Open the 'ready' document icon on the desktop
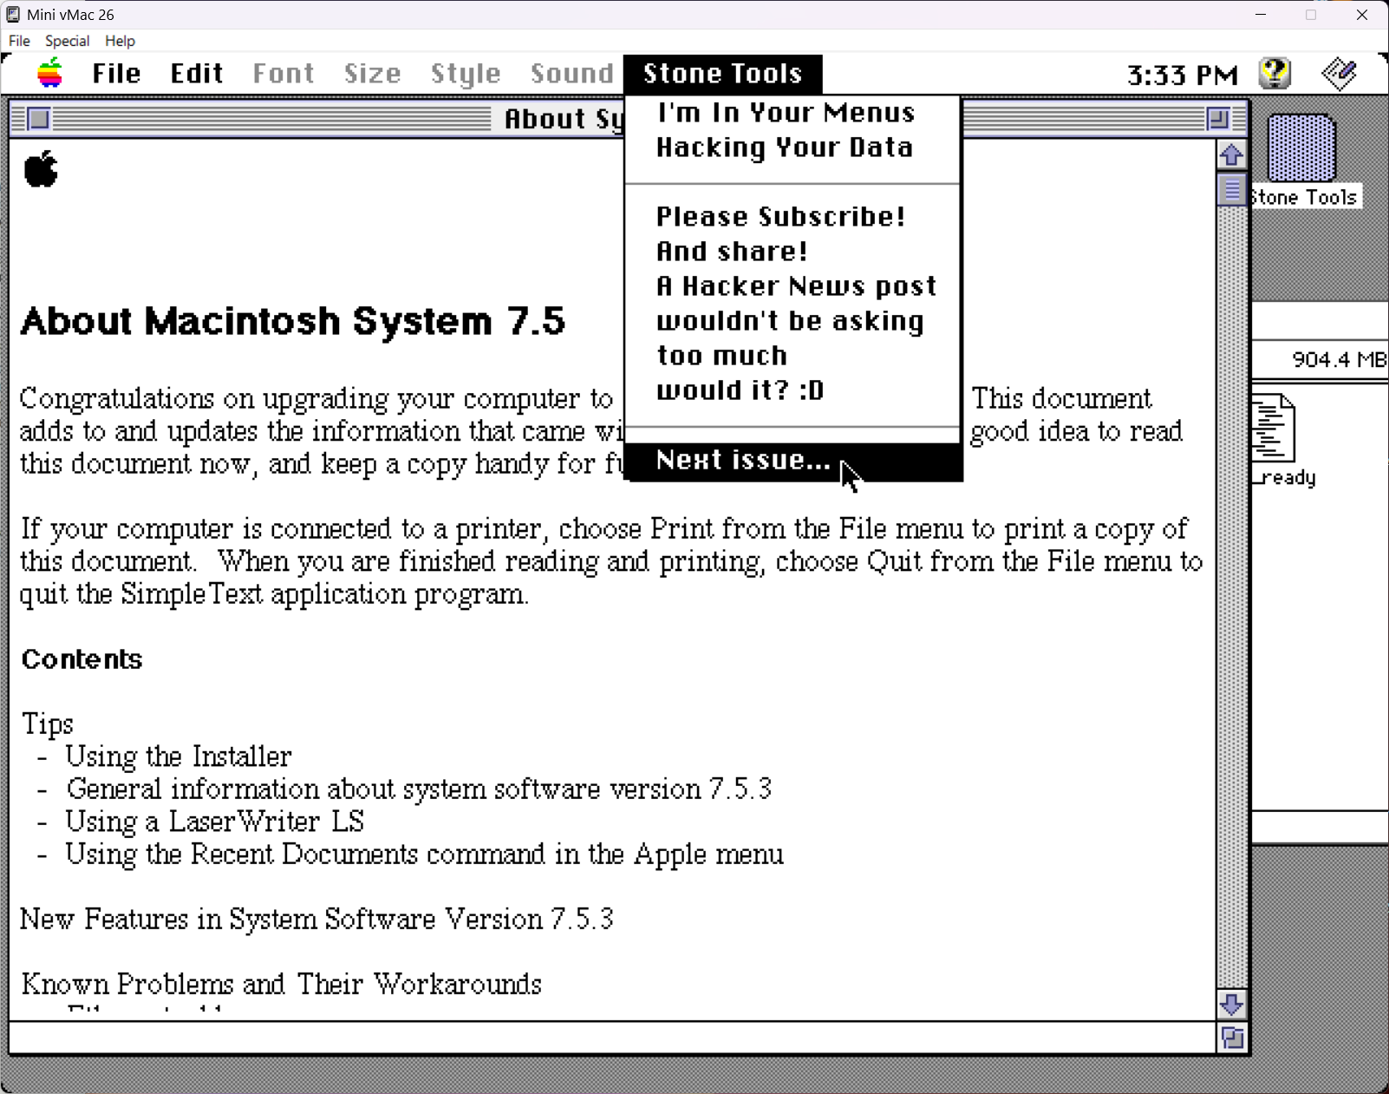This screenshot has width=1389, height=1094. coord(1273,429)
